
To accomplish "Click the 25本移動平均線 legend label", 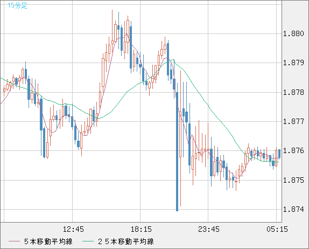I will click(x=126, y=241).
